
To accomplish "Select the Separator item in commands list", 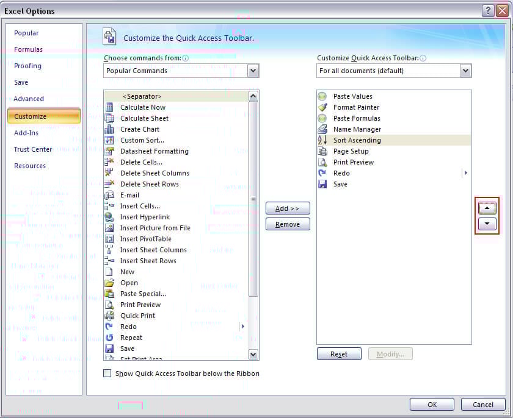I will point(142,96).
